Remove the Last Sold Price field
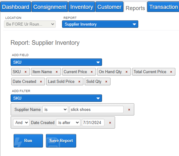 click(x=79, y=82)
